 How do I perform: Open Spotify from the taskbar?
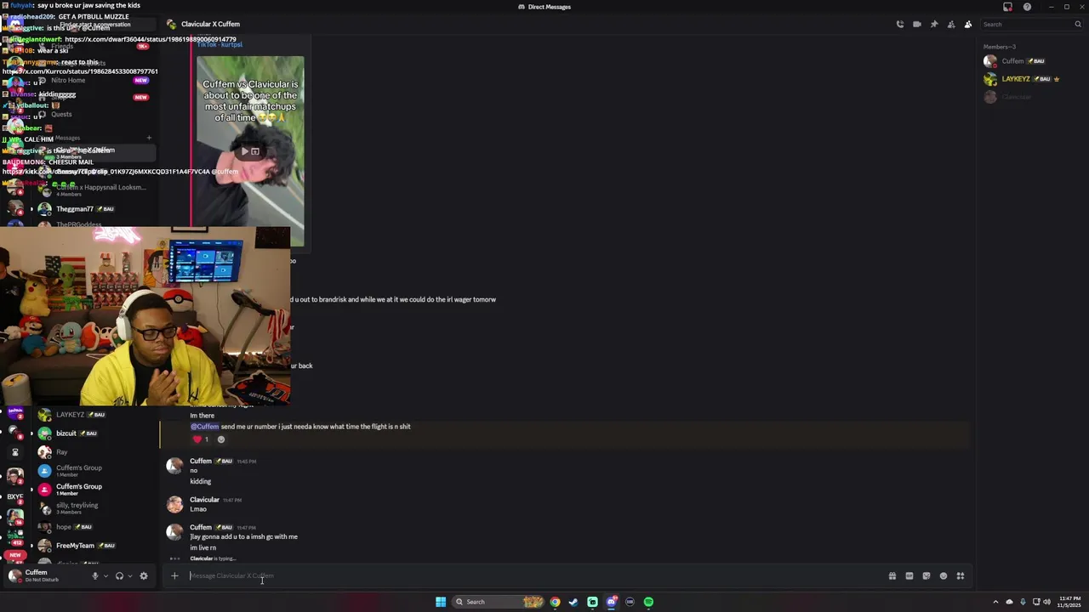pos(648,602)
